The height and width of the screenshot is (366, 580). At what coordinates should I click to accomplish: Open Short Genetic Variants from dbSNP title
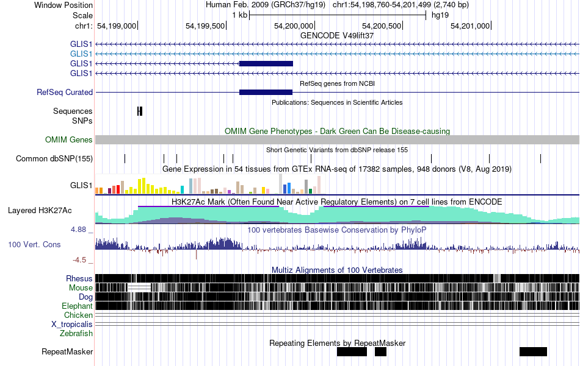pyautogui.click(x=337, y=150)
